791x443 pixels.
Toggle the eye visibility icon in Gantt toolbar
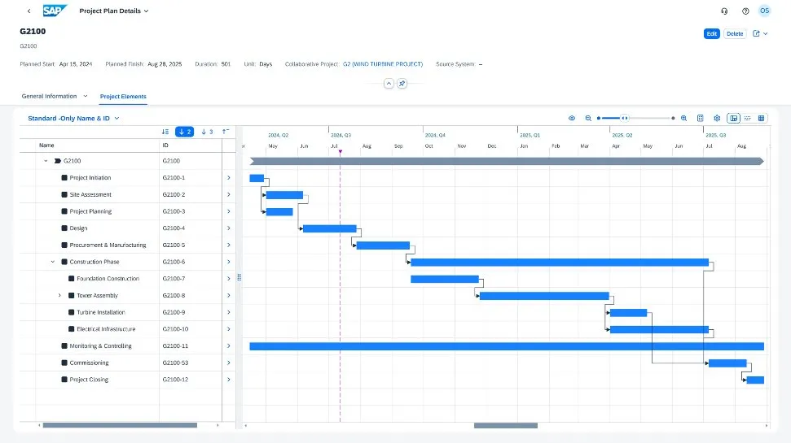(x=572, y=119)
